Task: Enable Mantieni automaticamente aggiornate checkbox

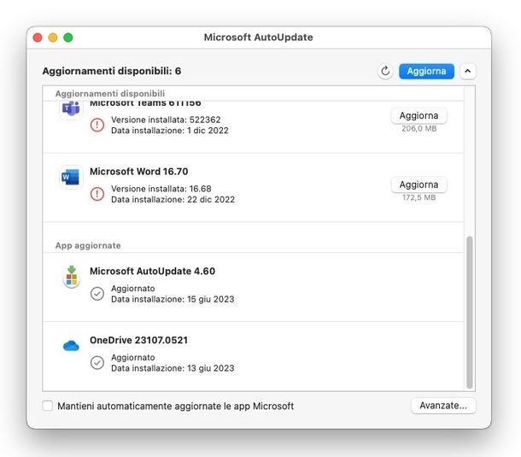Action: (48, 406)
